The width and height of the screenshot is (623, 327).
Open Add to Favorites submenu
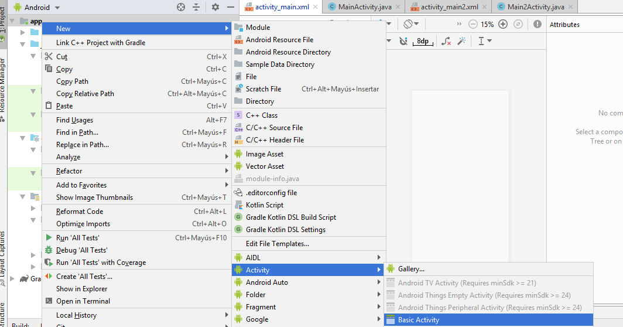tap(136, 185)
